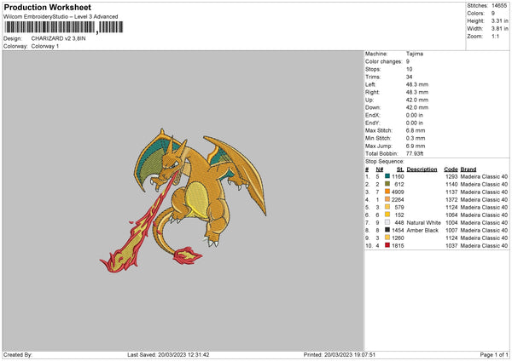Pick the red swatch with 1815 stitches
The image size is (512, 361).
(387, 245)
